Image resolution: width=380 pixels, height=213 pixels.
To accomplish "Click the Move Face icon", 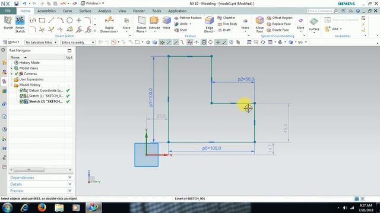I will pos(259,21).
